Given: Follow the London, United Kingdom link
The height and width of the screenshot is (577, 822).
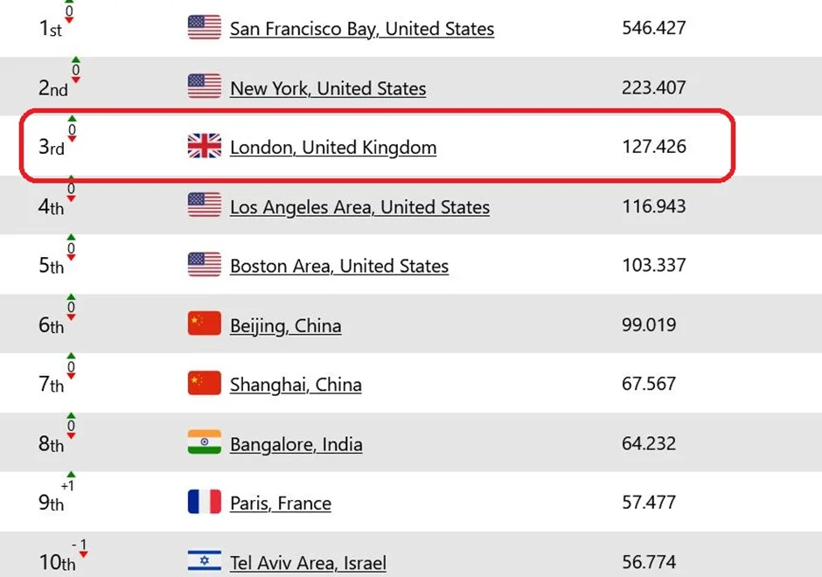Looking at the screenshot, I should click(332, 148).
